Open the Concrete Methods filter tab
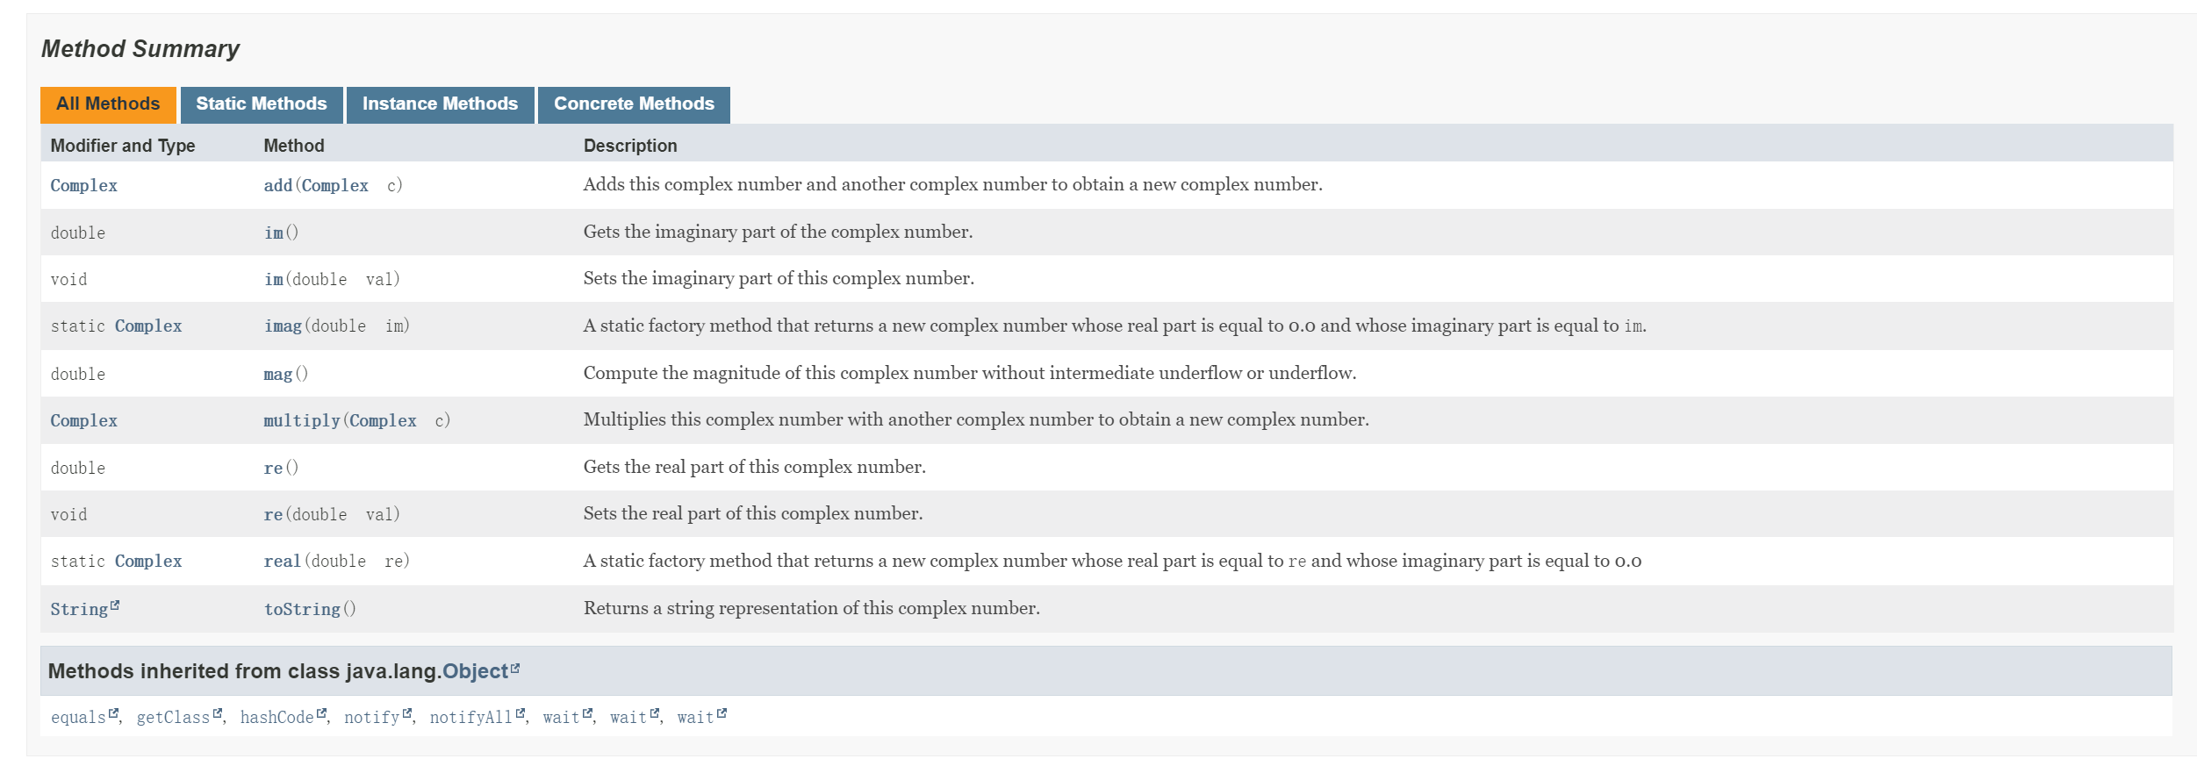This screenshot has height=766, width=2197. 633,104
